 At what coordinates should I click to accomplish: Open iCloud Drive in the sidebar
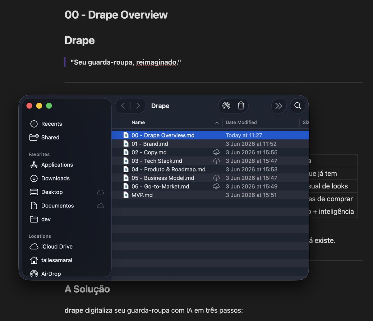[67, 247]
